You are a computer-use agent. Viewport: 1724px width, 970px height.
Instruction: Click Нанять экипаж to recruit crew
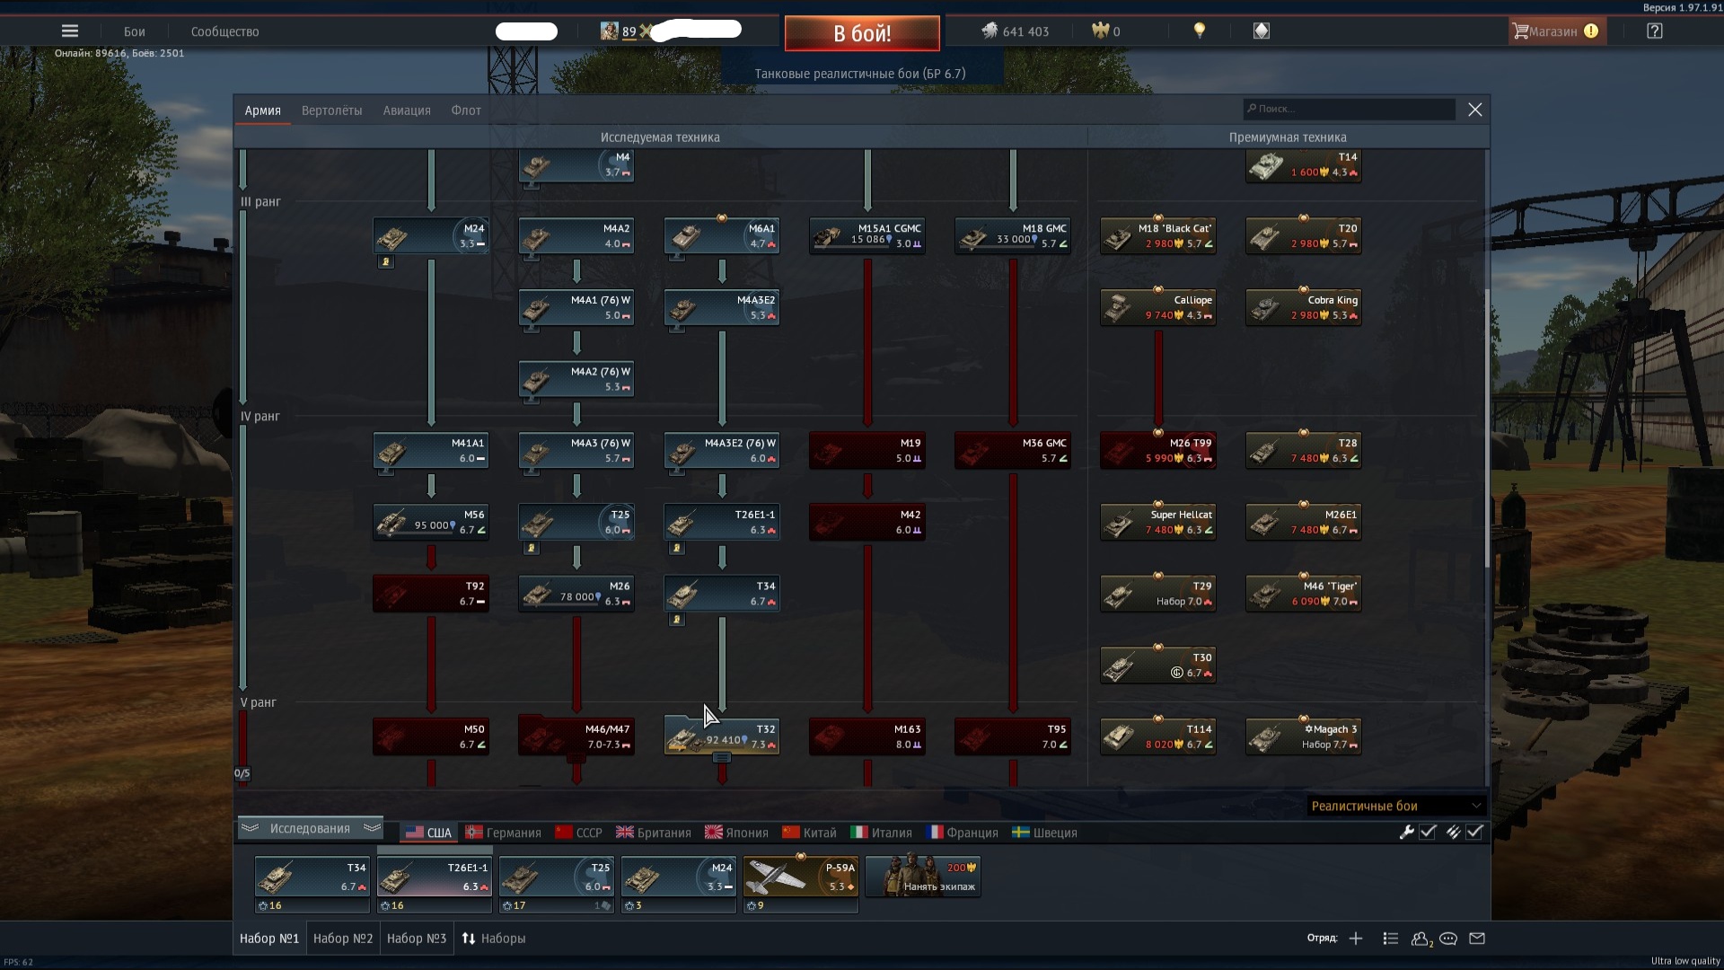pyautogui.click(x=923, y=876)
